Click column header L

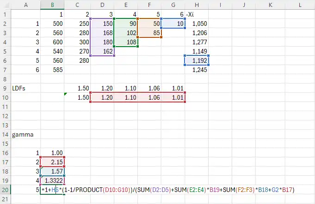point(300,5)
